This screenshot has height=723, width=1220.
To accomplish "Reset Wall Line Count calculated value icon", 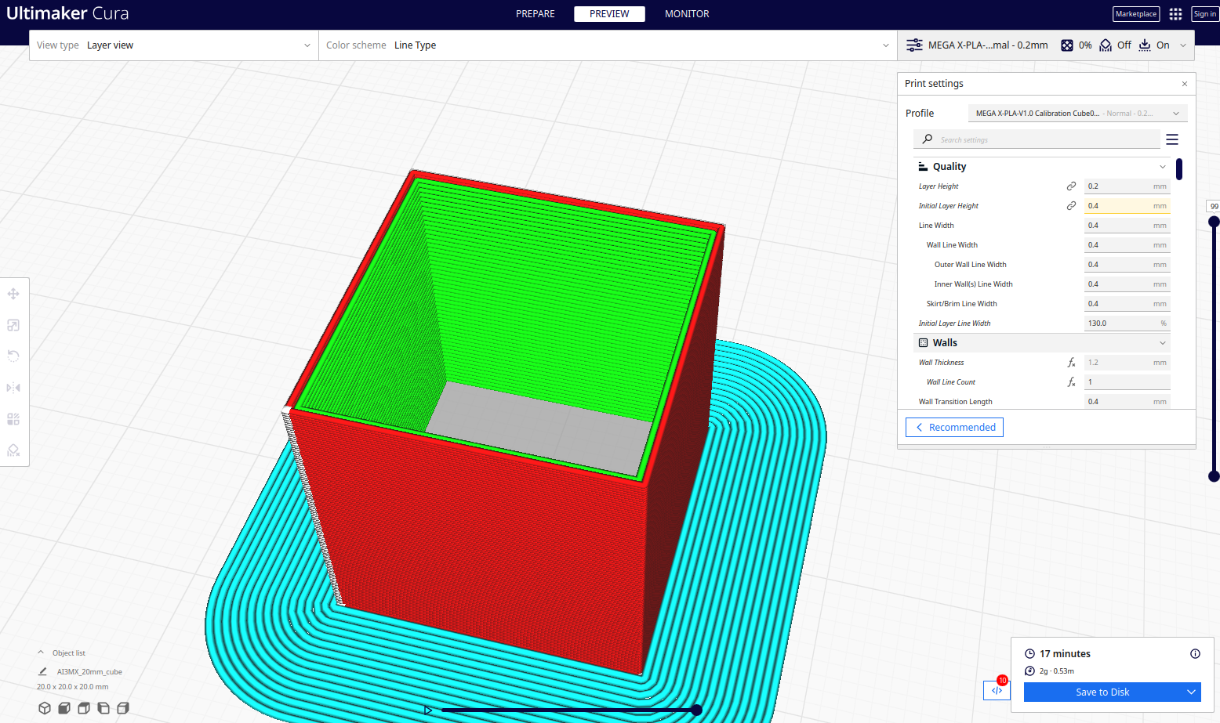I will click(1071, 382).
